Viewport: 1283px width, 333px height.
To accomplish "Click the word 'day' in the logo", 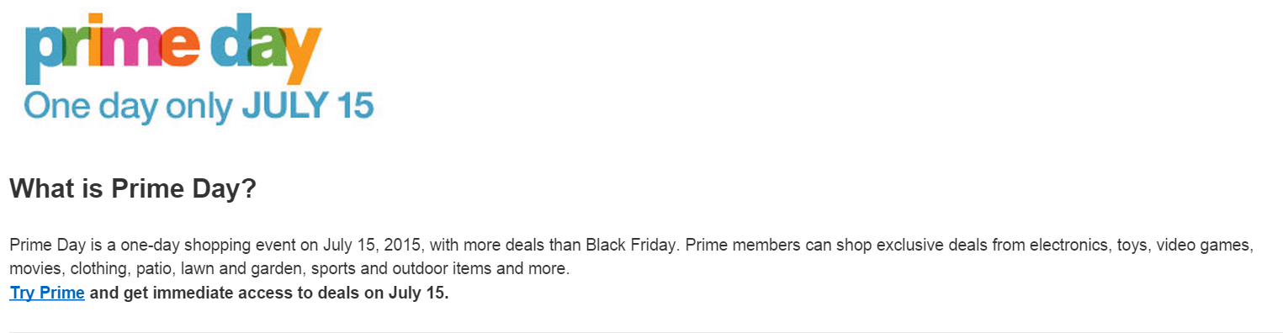I will pyautogui.click(x=266, y=50).
